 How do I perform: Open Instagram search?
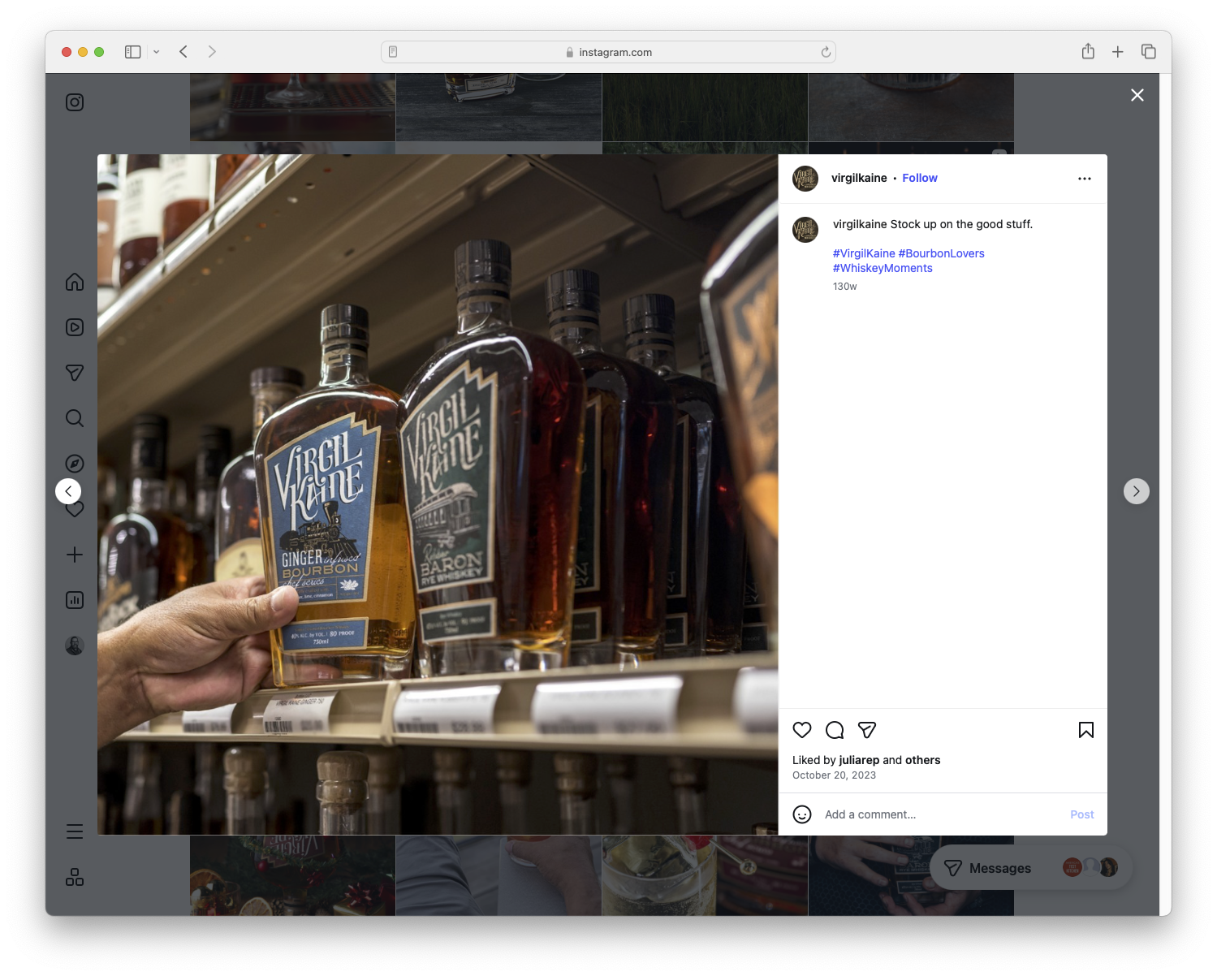click(74, 417)
